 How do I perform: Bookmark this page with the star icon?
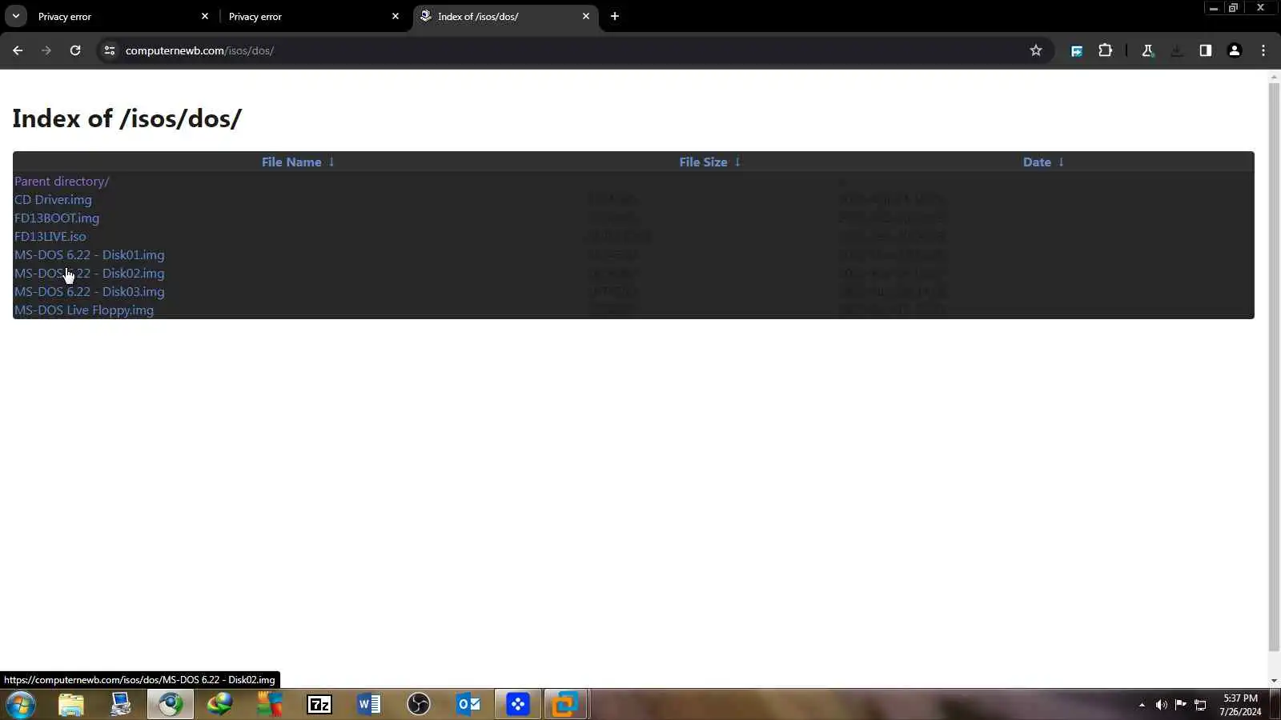coord(1036,50)
